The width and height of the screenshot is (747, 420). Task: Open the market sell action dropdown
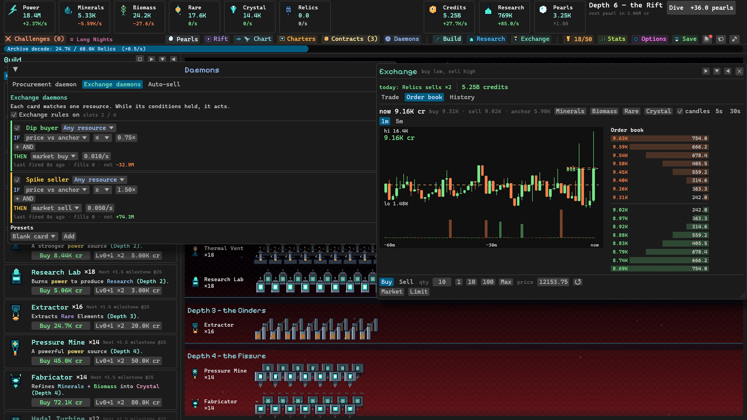pos(56,208)
